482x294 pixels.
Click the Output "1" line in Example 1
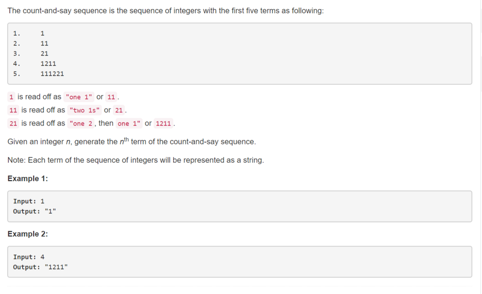tap(34, 211)
